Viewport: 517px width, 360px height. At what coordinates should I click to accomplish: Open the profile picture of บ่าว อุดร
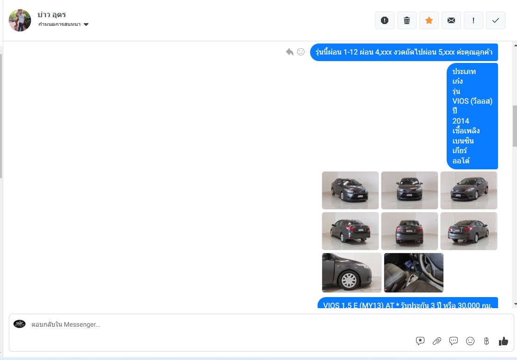(20, 20)
